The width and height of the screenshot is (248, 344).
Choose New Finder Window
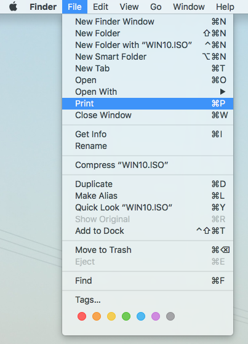148,22
